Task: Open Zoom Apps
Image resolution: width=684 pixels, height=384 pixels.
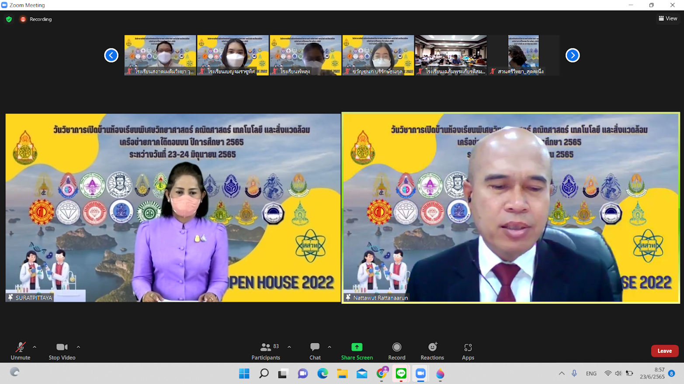Action: point(468,351)
